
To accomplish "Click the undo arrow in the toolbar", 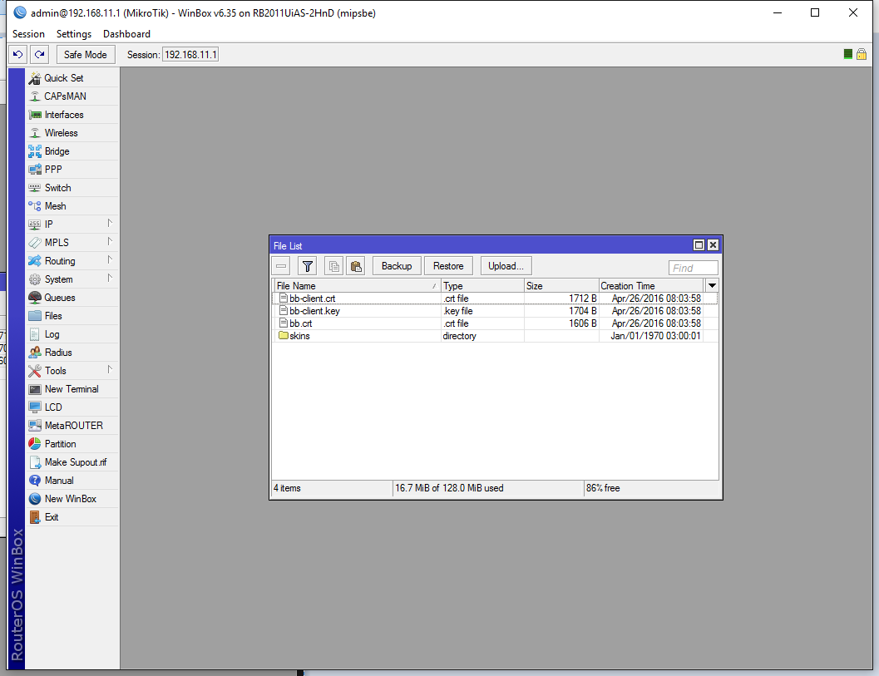I will [18, 54].
